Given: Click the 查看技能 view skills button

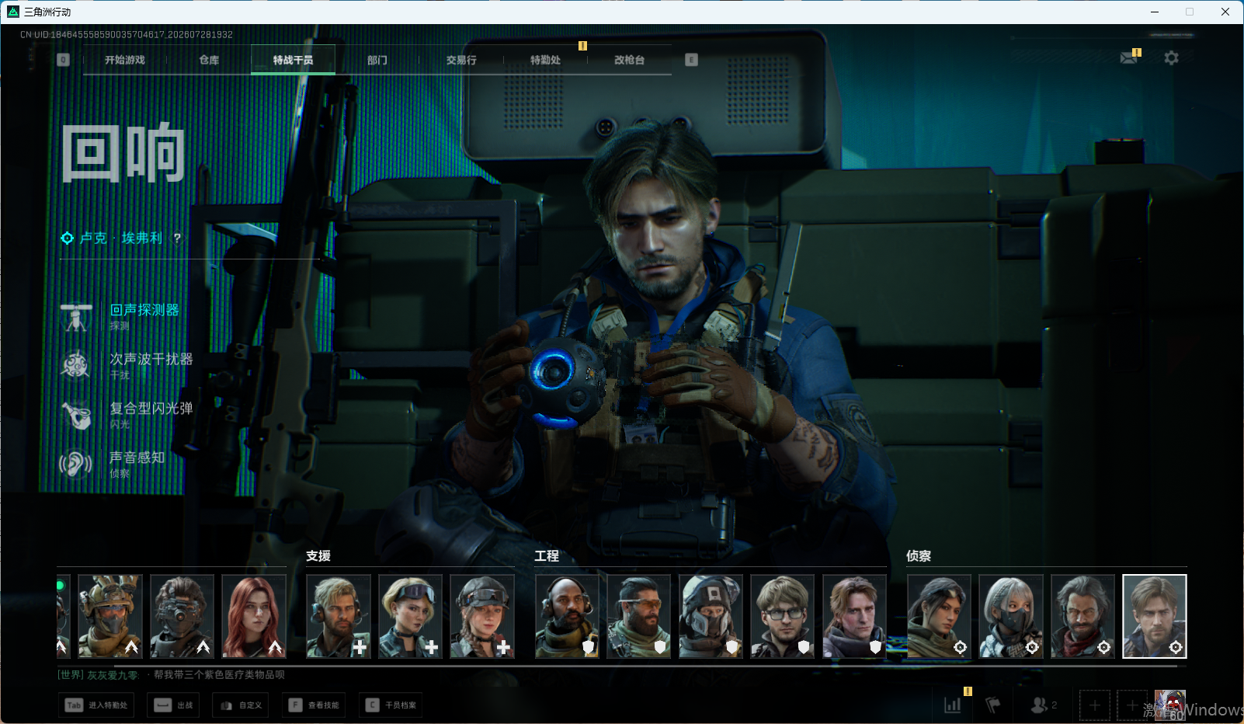Looking at the screenshot, I should pos(314,705).
